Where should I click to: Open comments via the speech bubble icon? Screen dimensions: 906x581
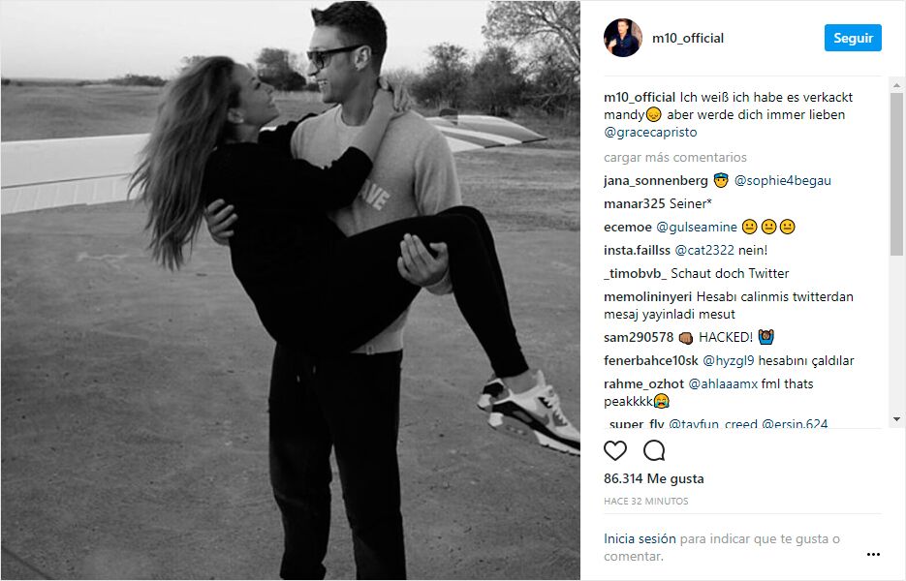coord(654,450)
